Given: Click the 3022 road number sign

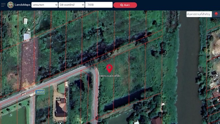Looking at the screenshot, I should coord(40,92).
